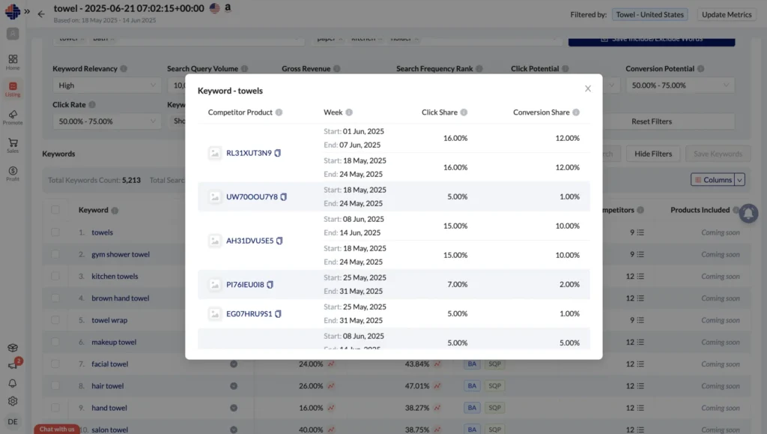Select the checkbox for gym shower towel

tap(55, 255)
